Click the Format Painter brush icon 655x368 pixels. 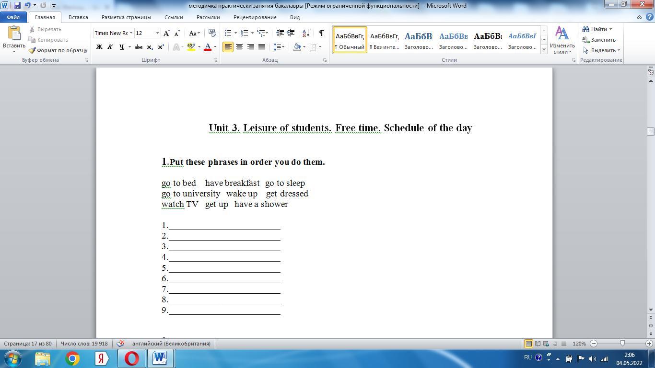(x=32, y=50)
